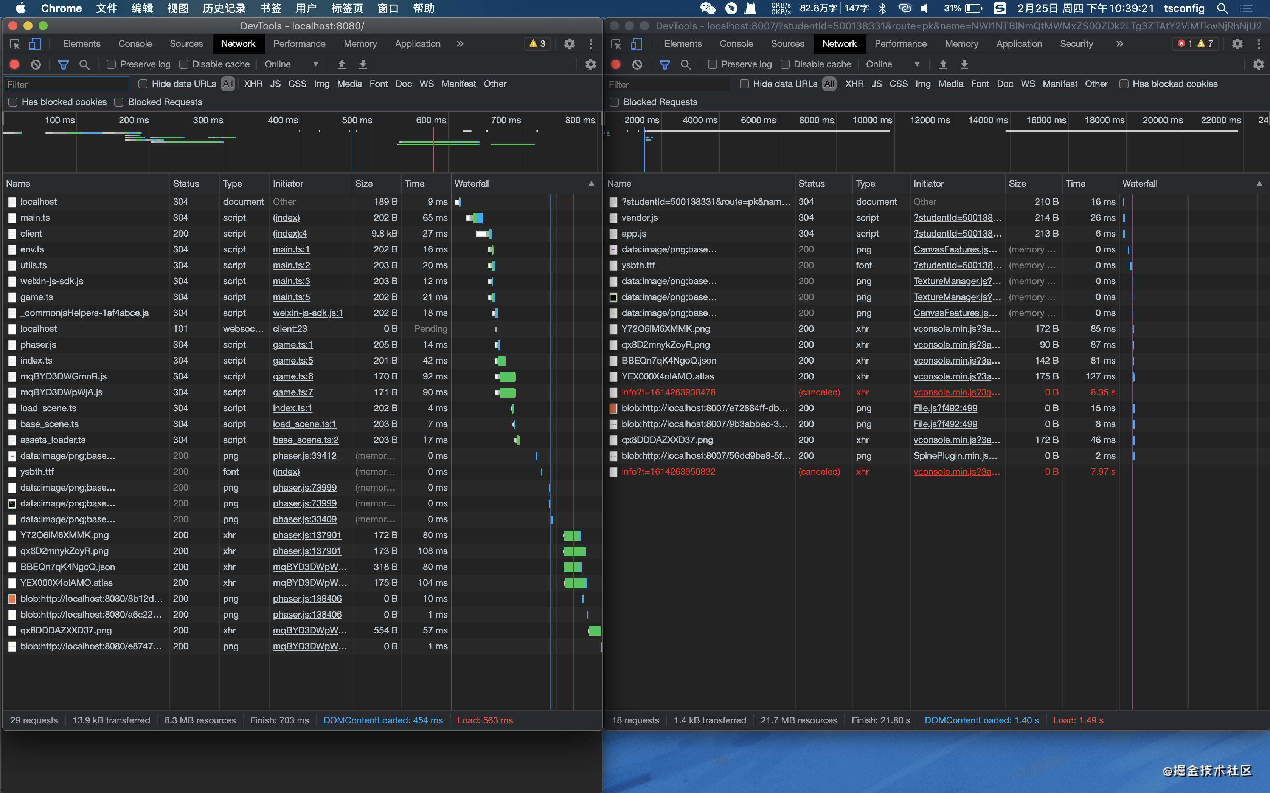The height and width of the screenshot is (793, 1270).
Task: Check Hide data URLs in left DevTools
Action: [143, 84]
